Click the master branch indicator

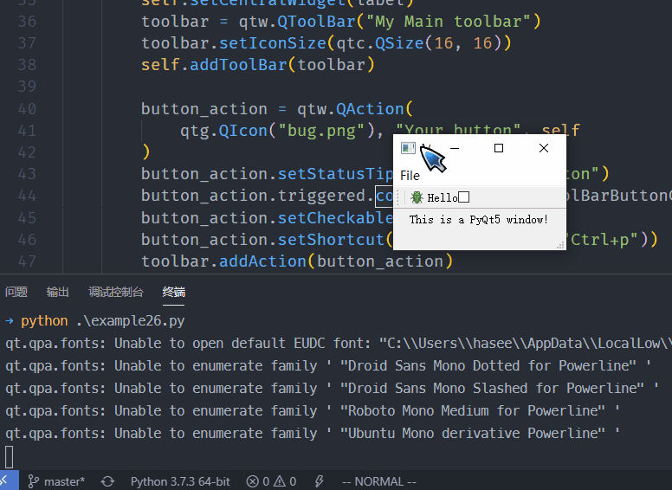click(56, 481)
